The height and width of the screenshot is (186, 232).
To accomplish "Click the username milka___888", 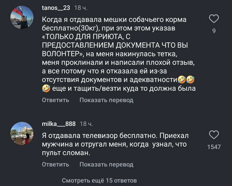I will pyautogui.click(x=59, y=124).
